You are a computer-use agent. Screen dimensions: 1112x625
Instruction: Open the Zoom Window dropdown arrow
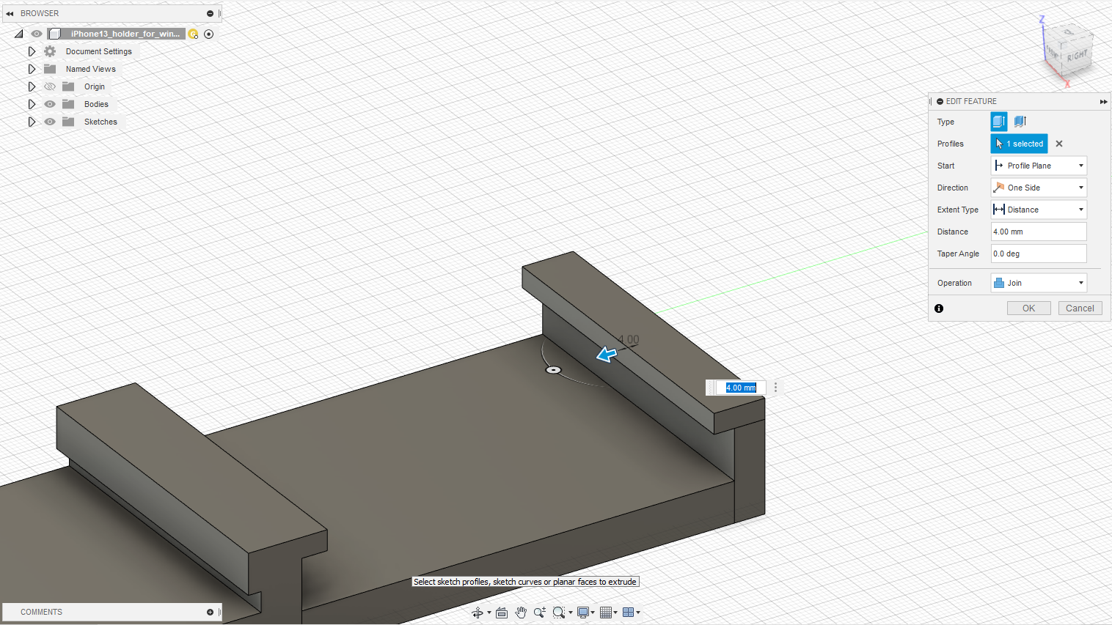point(571,613)
